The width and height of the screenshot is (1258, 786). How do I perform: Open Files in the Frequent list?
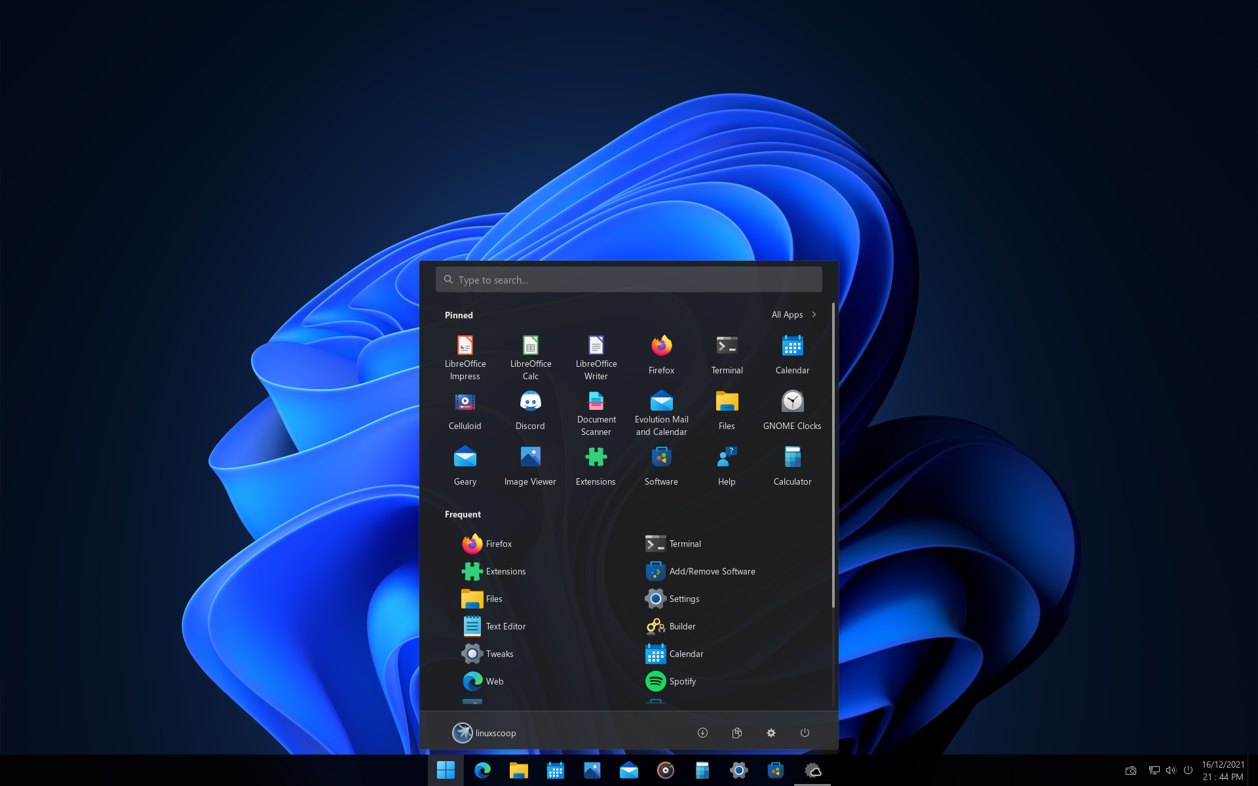point(482,599)
